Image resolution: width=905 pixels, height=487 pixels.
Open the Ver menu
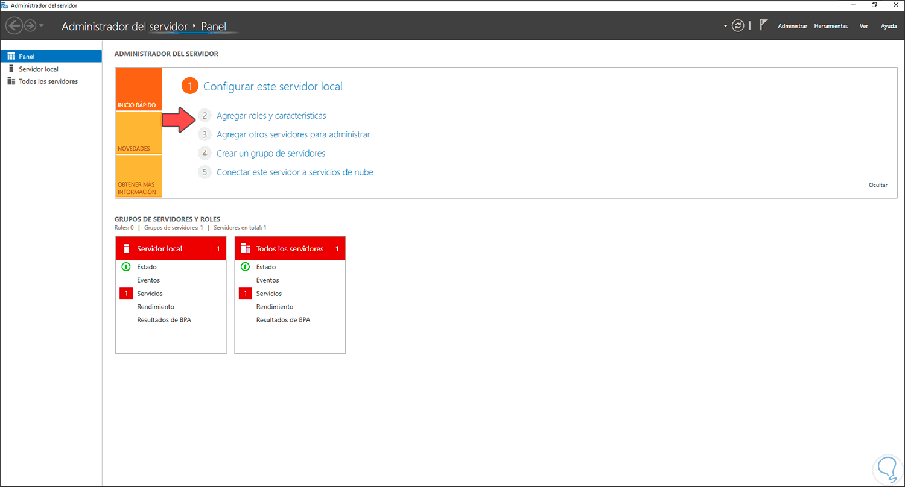864,26
